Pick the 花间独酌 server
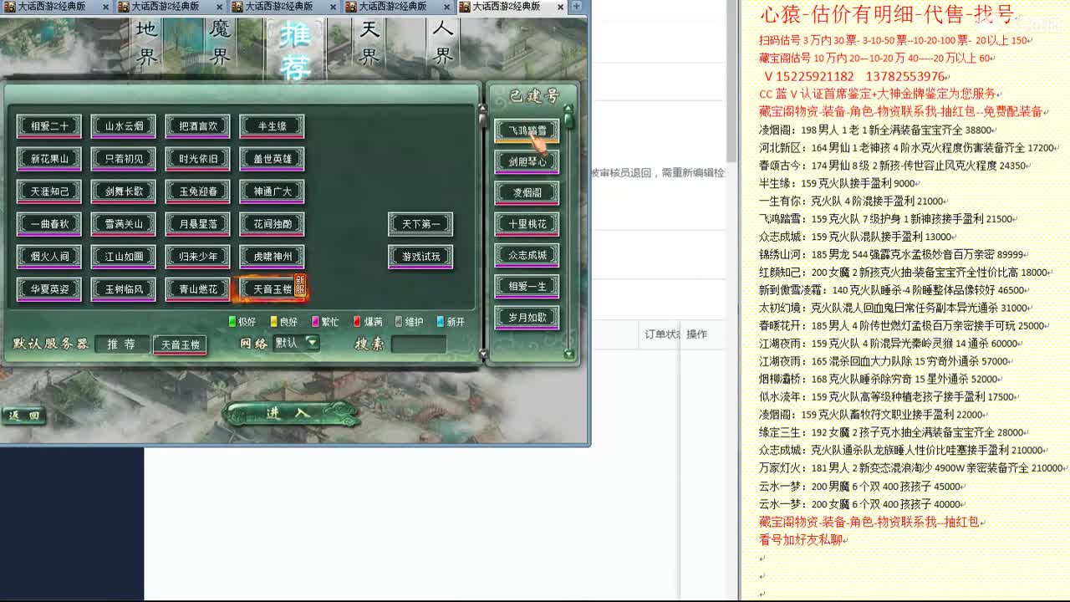The height and width of the screenshot is (602, 1070). 272,224
